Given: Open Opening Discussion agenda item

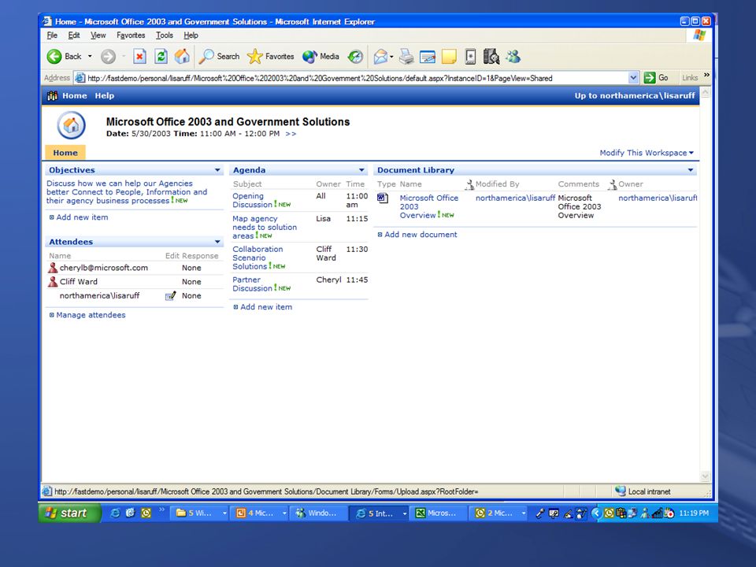Looking at the screenshot, I should 252,200.
